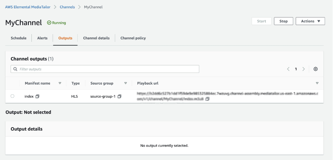Click the Running status icon
Viewport: 333px width, 160px height.
click(x=49, y=23)
